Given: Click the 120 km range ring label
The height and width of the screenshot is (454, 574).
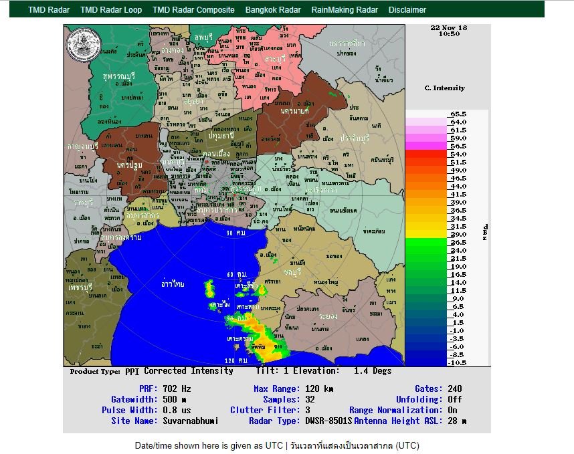Looking at the screenshot, I should tap(236, 360).
